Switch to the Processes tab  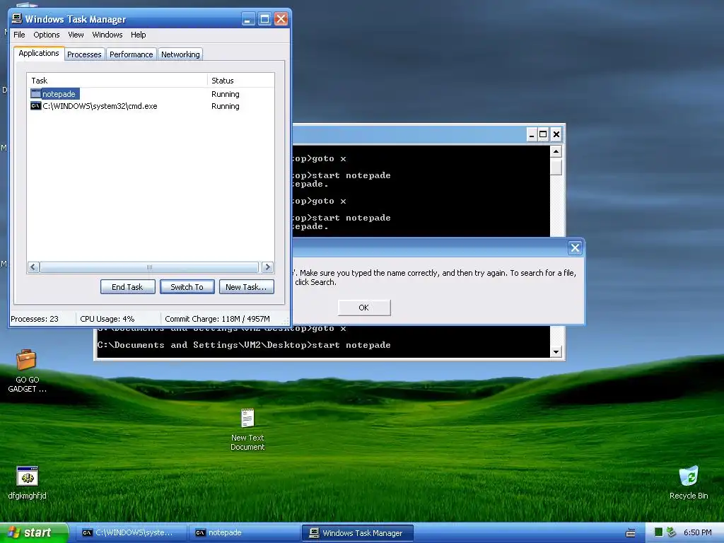pos(84,54)
